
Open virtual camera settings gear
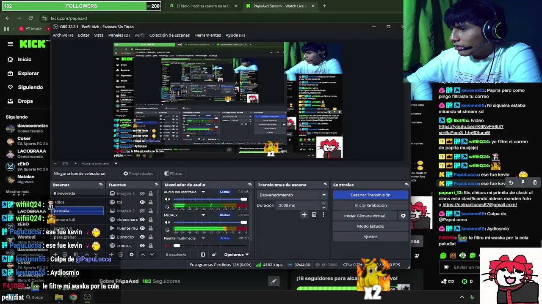pos(403,216)
